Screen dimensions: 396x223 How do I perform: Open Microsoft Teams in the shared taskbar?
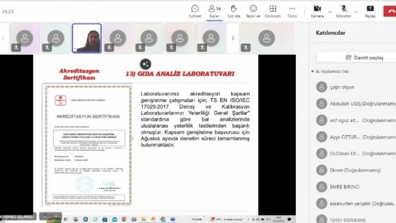173,219
